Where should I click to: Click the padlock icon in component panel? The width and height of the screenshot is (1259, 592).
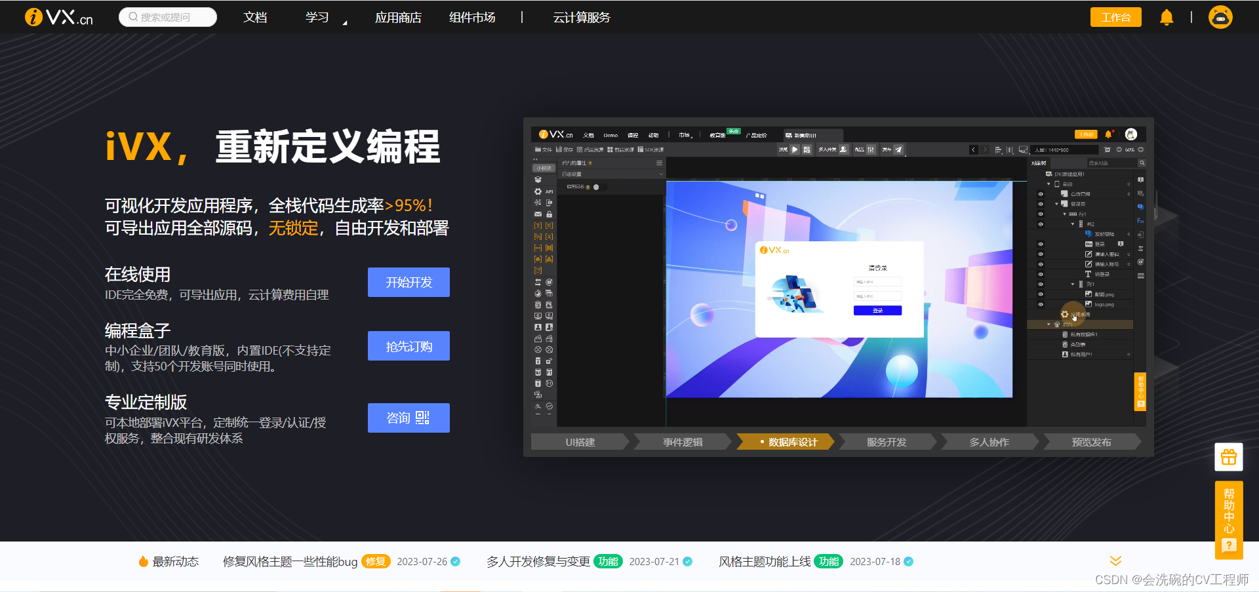tap(550, 214)
